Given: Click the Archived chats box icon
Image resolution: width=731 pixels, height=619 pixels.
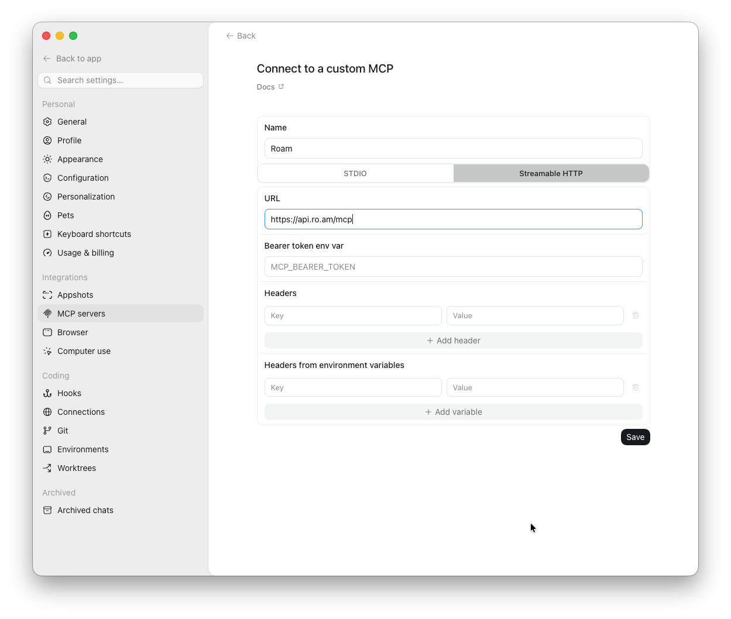Looking at the screenshot, I should tap(47, 510).
